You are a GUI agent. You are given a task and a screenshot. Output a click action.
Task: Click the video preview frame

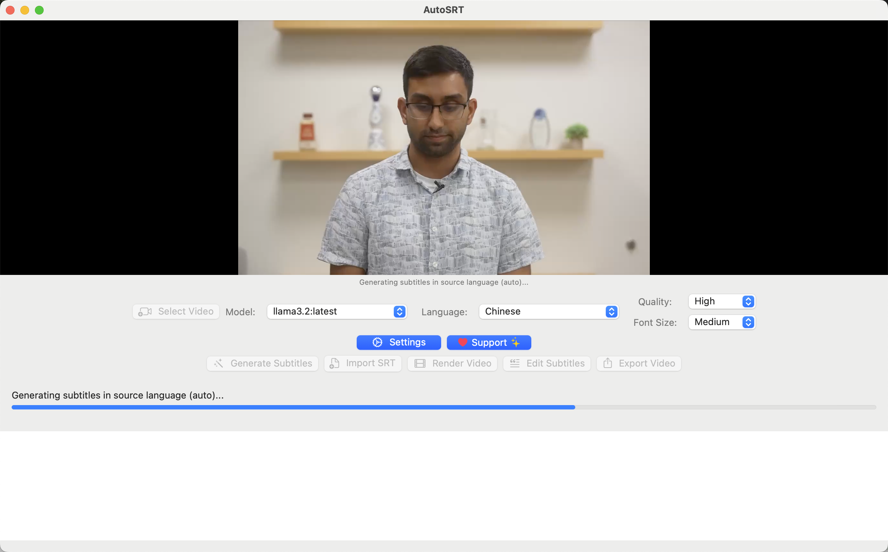click(x=443, y=148)
